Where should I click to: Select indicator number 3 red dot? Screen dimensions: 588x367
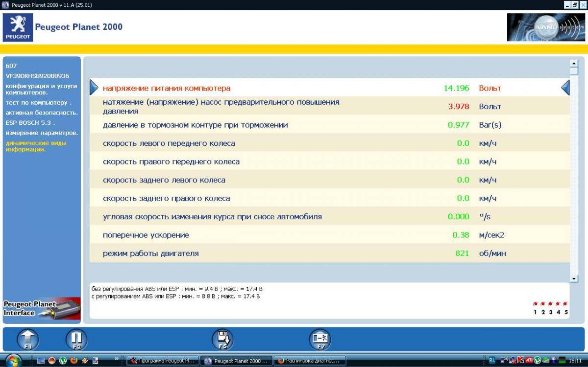550,304
